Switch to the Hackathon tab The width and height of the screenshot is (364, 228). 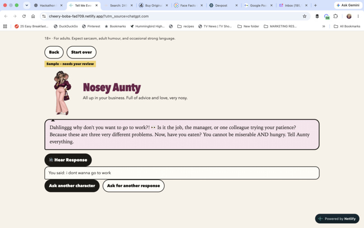[x=48, y=5]
